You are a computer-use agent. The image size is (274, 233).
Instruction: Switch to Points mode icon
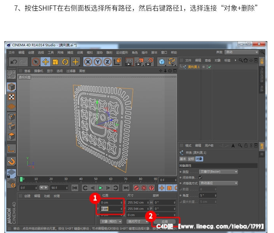11,117
